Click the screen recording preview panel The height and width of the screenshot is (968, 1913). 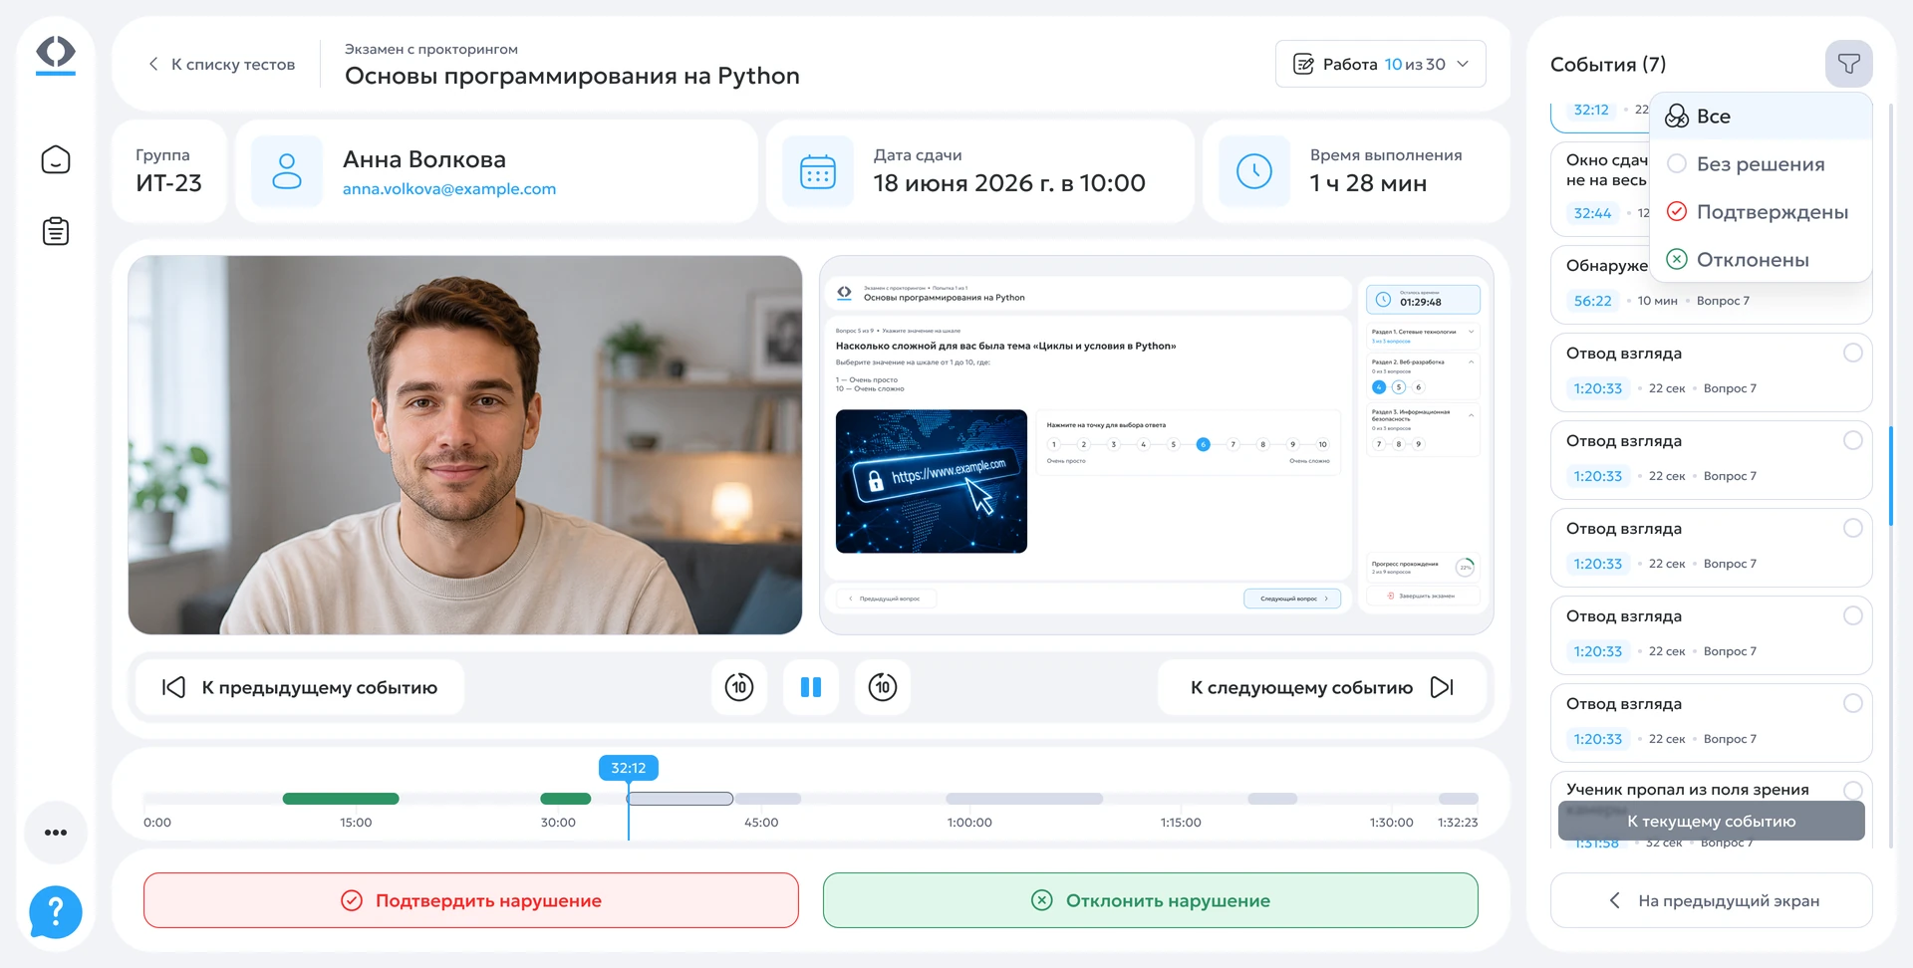pos(1156,445)
